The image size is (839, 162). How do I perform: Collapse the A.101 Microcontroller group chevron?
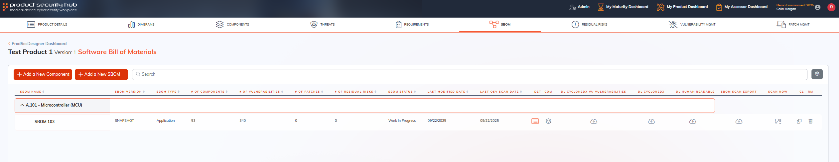coord(22,105)
